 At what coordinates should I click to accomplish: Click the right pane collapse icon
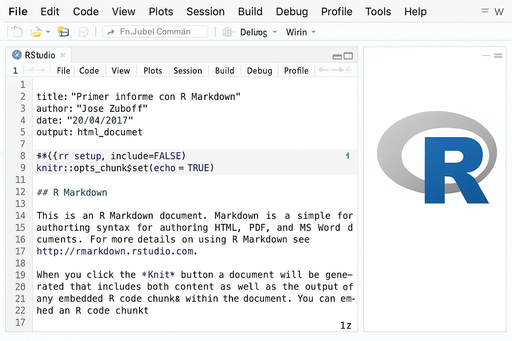click(486, 56)
